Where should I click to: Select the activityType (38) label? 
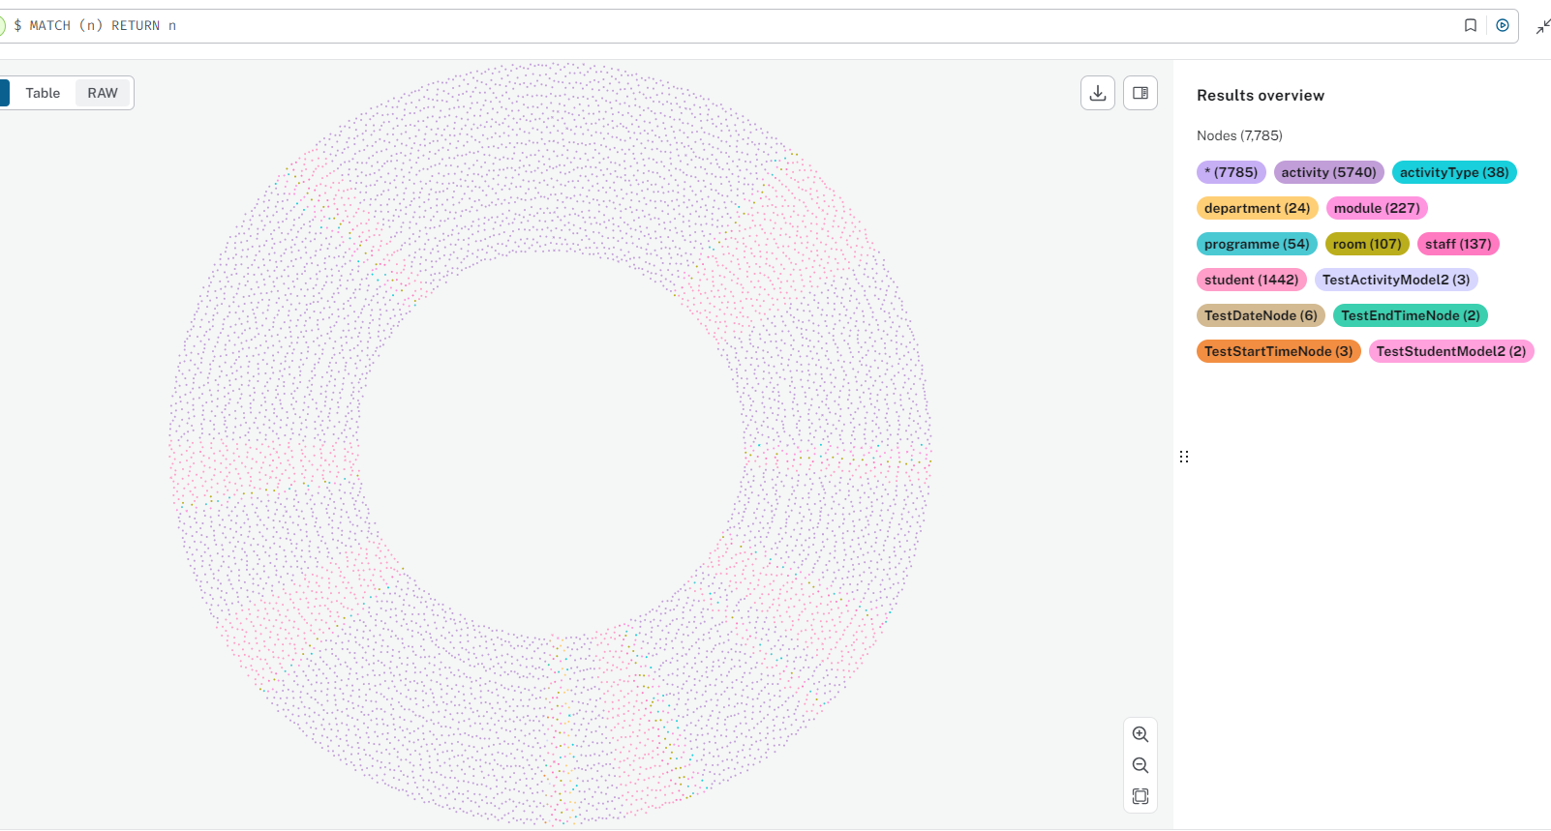click(1454, 172)
